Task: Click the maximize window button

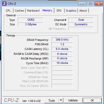Action: click(x=90, y=4)
